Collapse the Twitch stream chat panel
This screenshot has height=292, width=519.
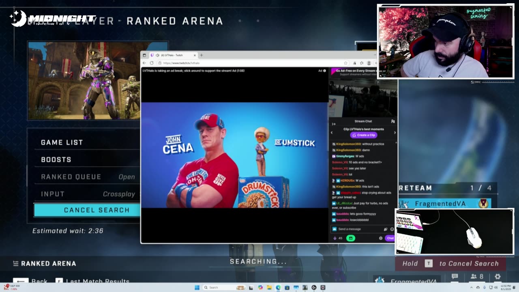click(x=334, y=124)
